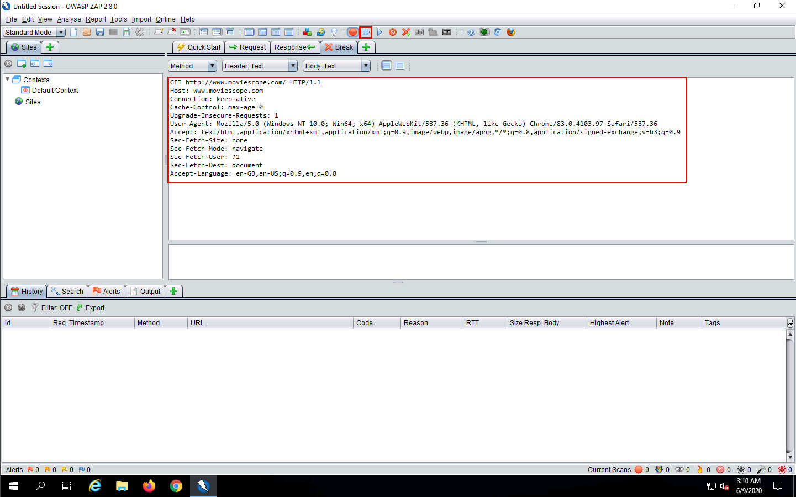
Task: Open session using the folder icon
Action: 87,32
